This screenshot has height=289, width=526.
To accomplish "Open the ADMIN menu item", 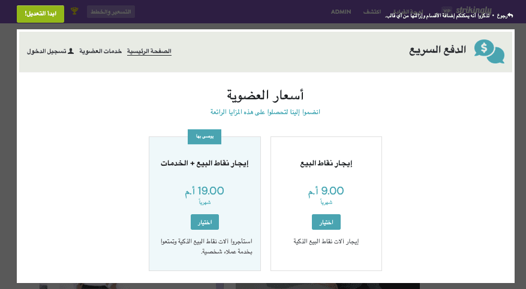I will coord(341,12).
